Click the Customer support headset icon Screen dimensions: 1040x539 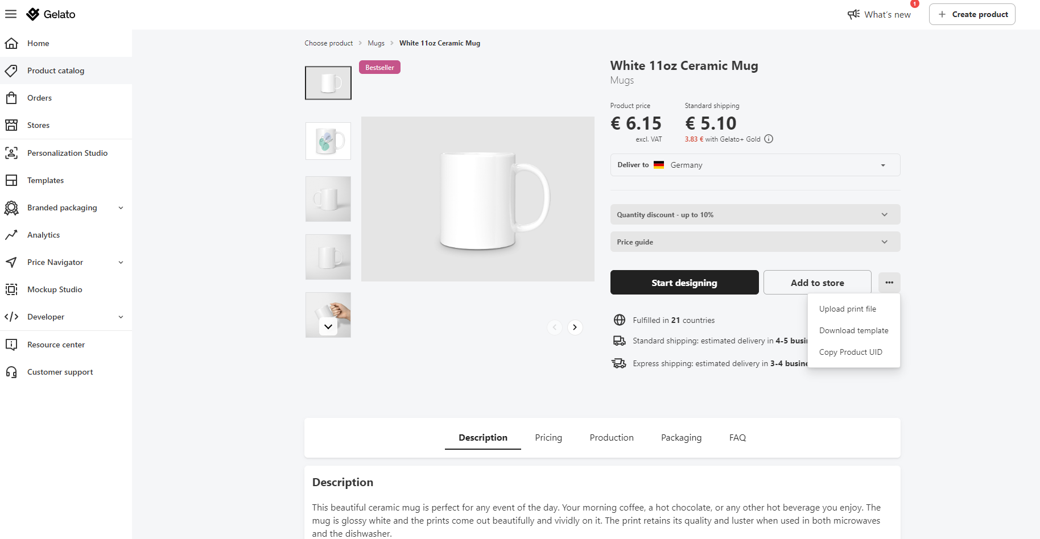point(11,372)
